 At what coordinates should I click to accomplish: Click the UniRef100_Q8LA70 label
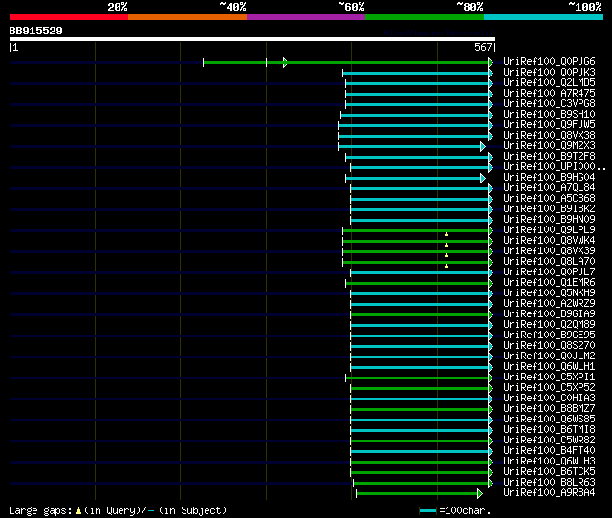tap(549, 262)
